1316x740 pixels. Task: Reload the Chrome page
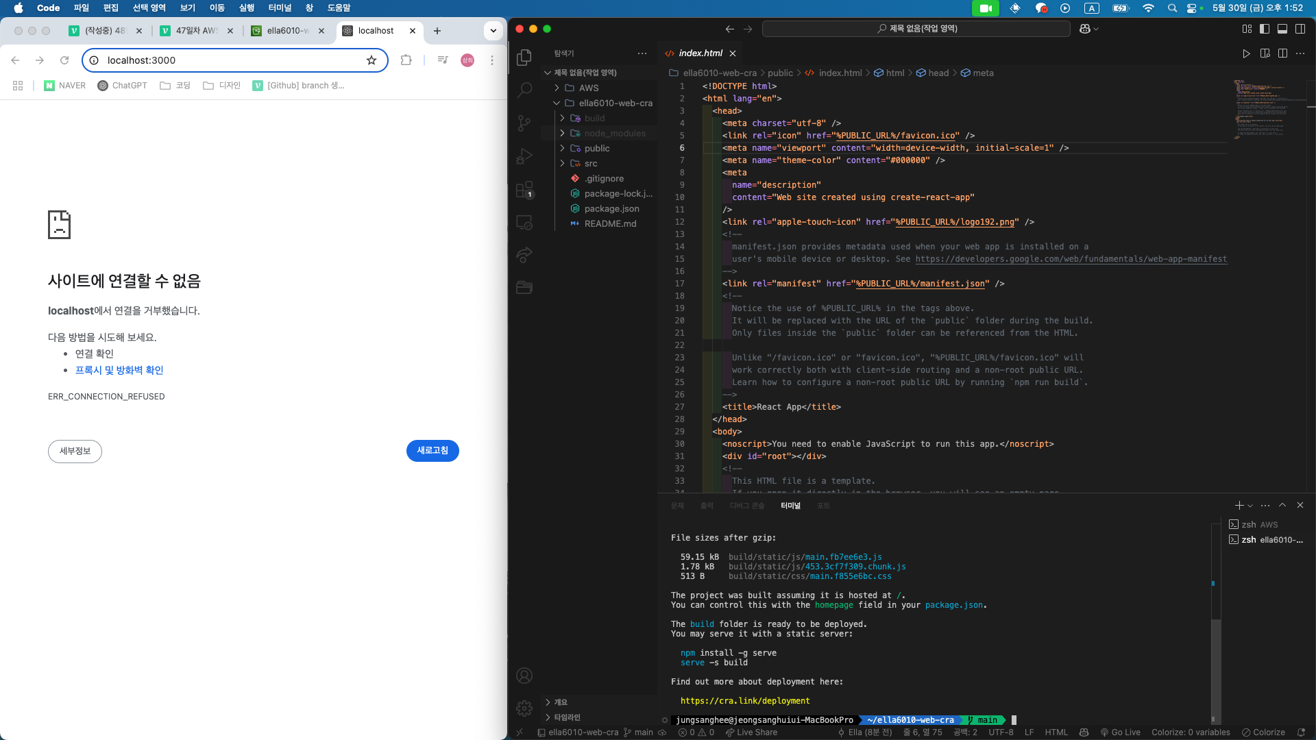point(64,60)
